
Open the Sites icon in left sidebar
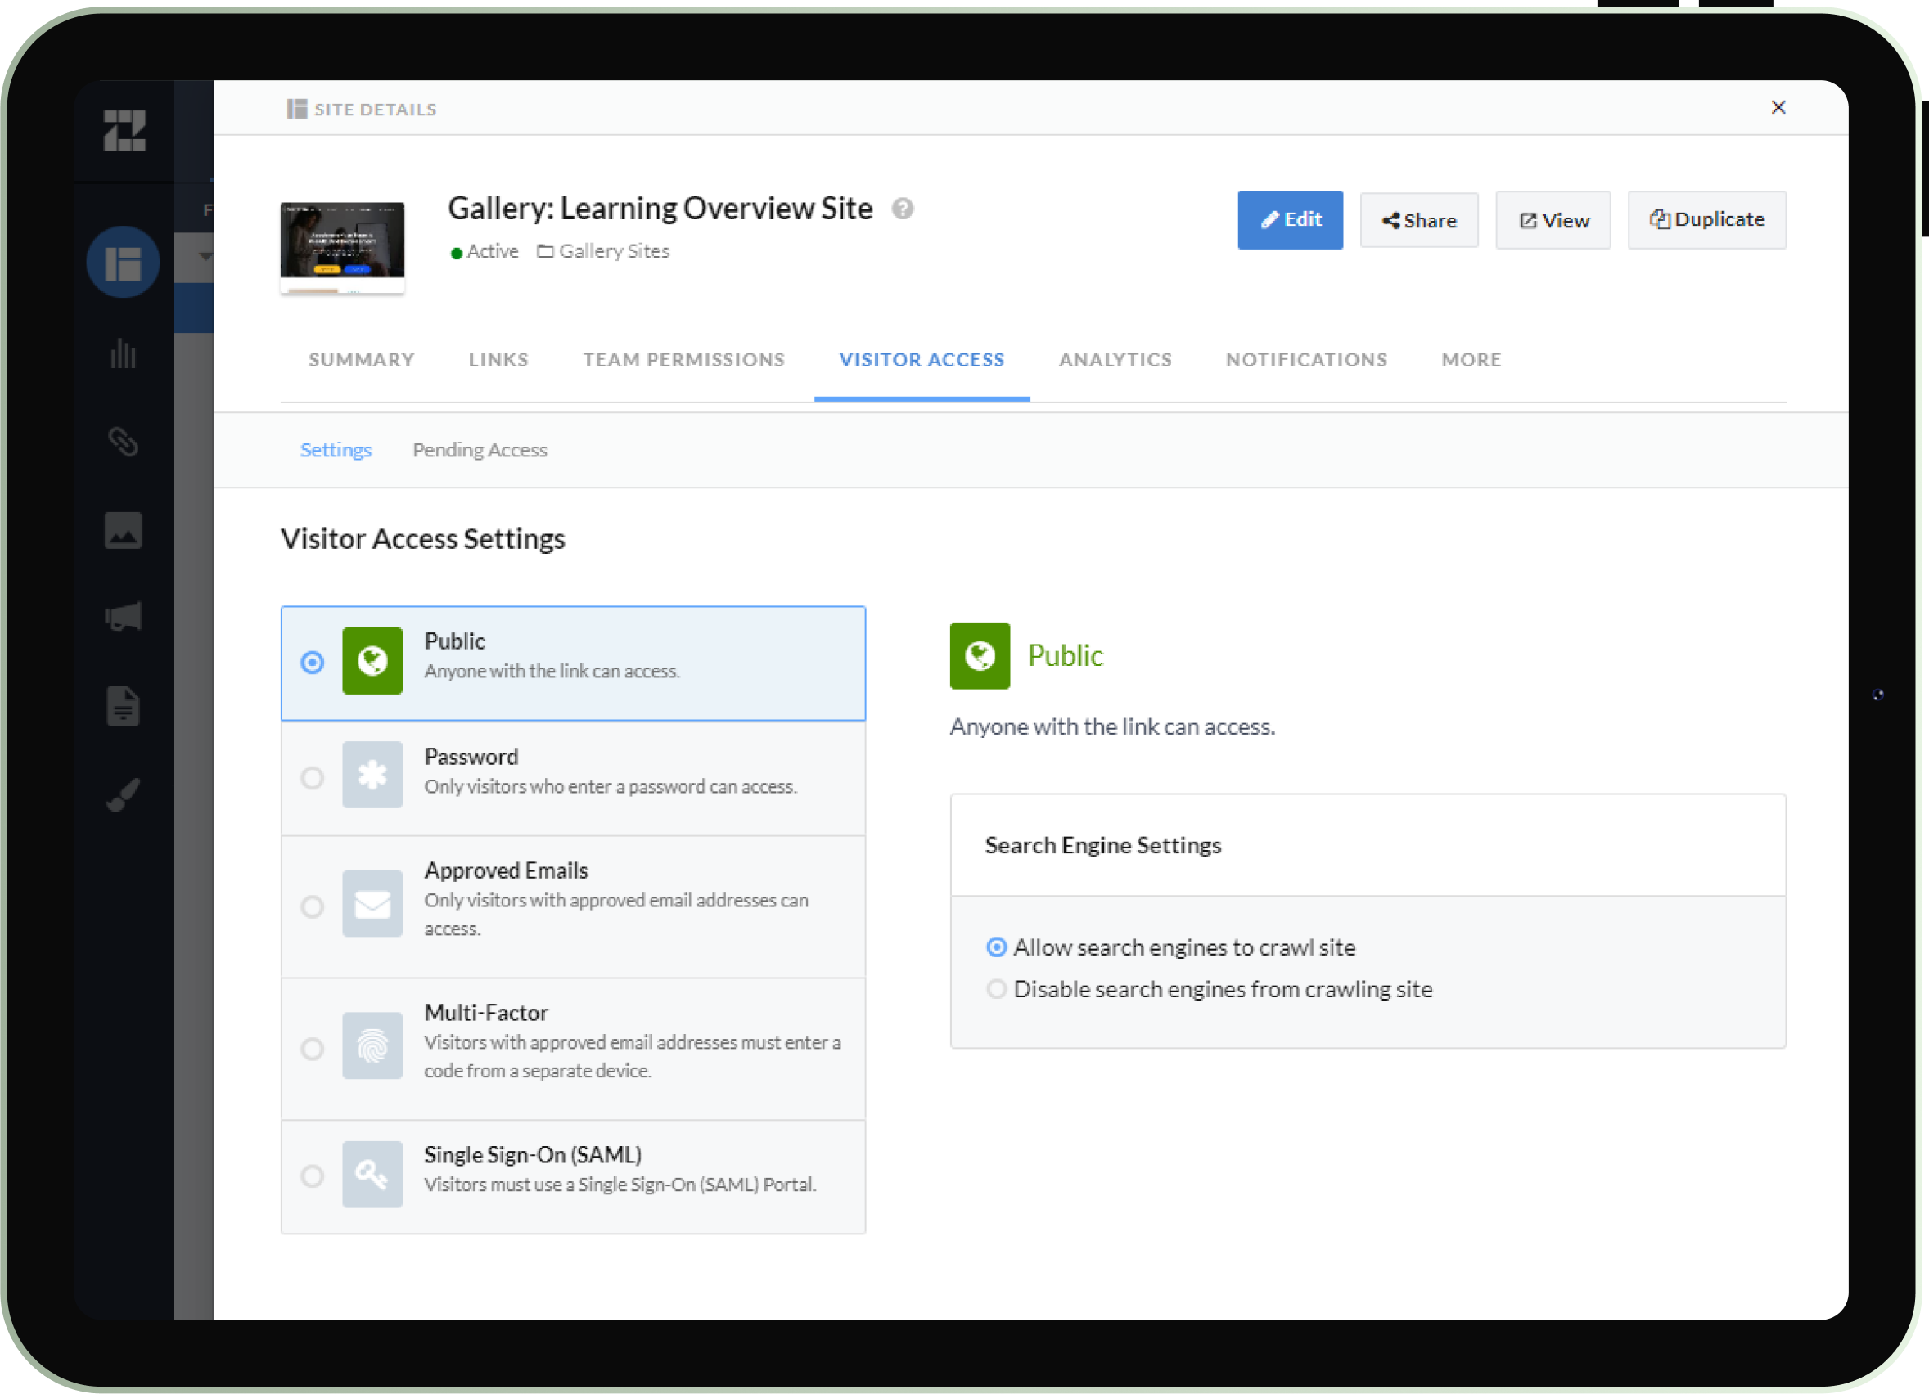coord(123,263)
